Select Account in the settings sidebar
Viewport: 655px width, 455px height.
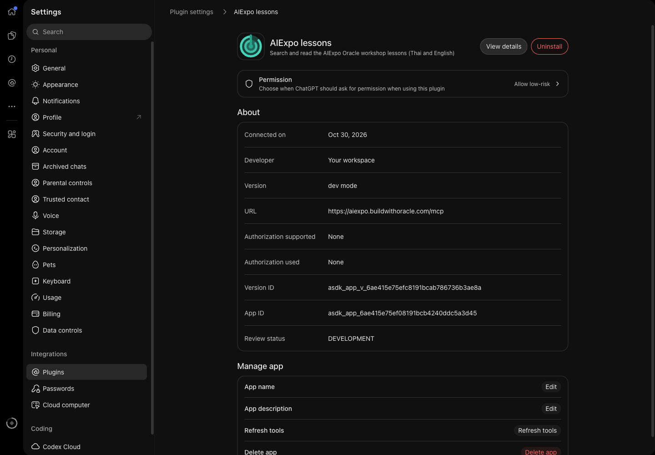(x=86, y=150)
